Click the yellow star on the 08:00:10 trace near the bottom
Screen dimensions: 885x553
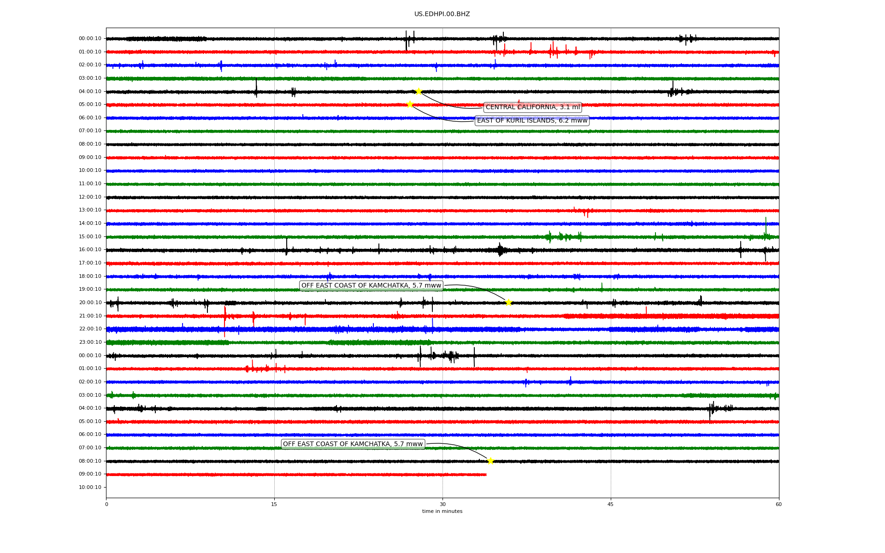490,461
